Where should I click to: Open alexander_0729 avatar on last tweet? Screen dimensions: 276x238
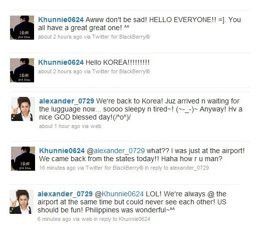click(22, 202)
